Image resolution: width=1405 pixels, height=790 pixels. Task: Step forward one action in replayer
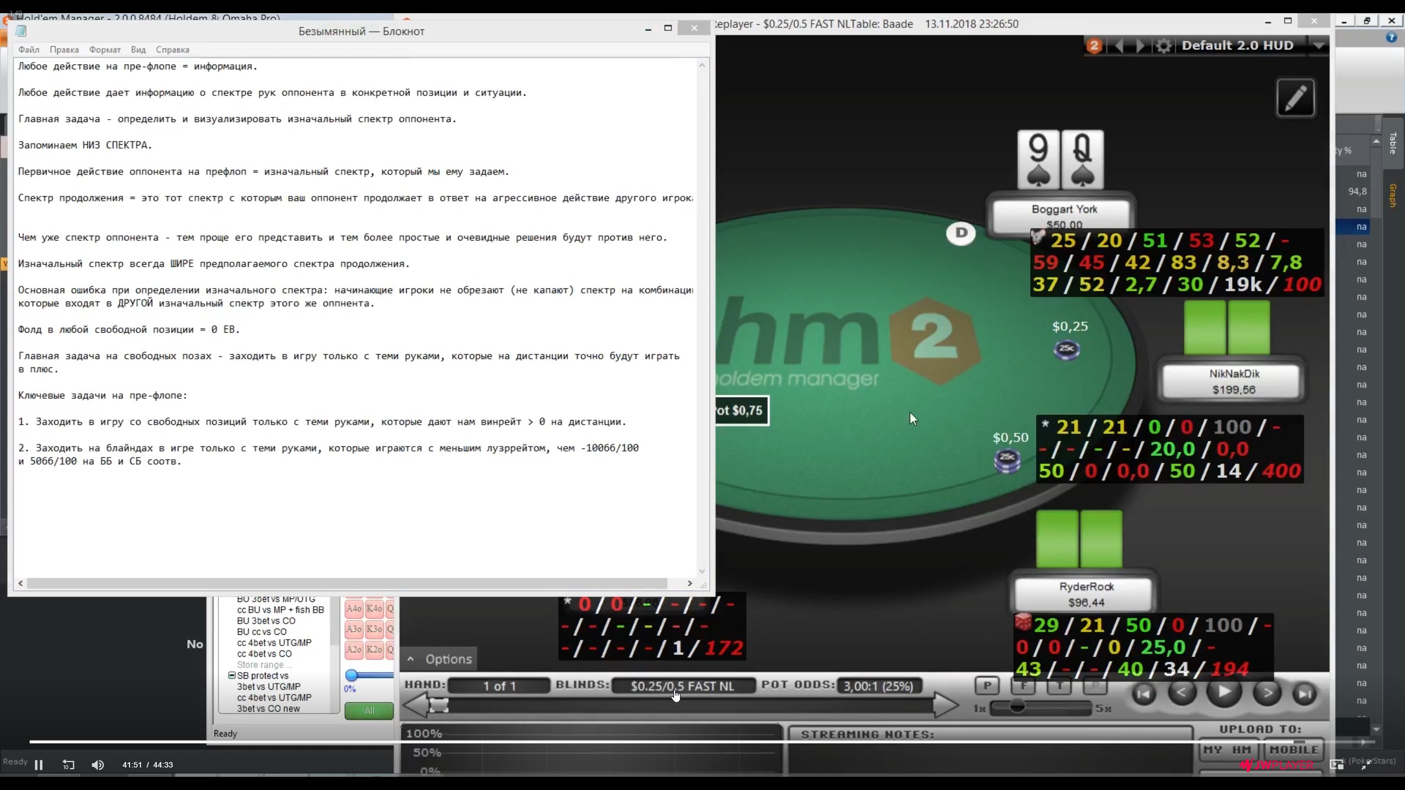point(1267,693)
